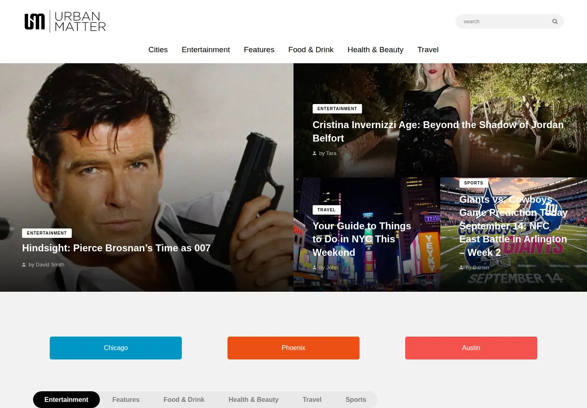Open Cristina Invernizzi Age article
The height and width of the screenshot is (408, 587).
pos(438,131)
